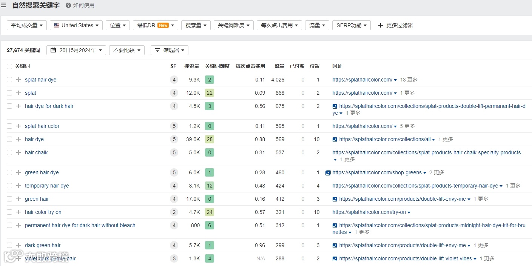Click plus icon beside dark green hair
This screenshot has width=532, height=266.
pos(19,245)
